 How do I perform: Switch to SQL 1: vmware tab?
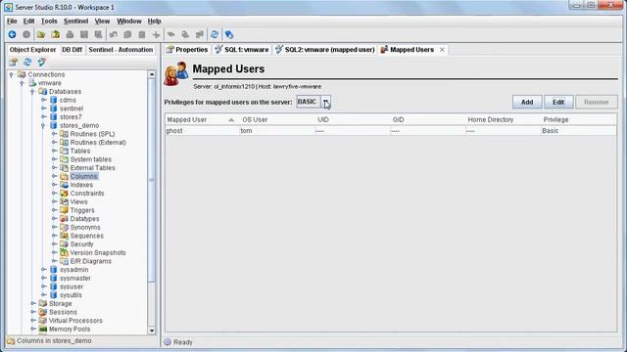click(242, 50)
